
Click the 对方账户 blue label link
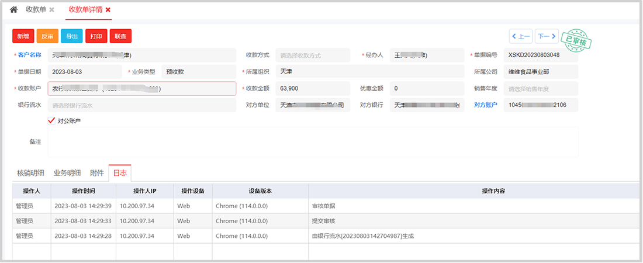click(486, 105)
